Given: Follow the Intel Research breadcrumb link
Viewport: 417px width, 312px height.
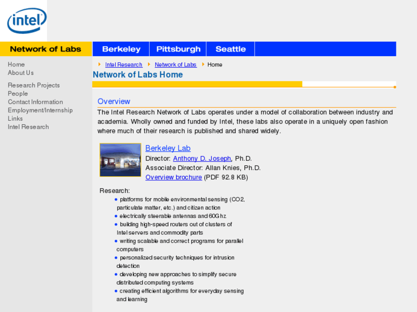Looking at the screenshot, I should tap(124, 65).
